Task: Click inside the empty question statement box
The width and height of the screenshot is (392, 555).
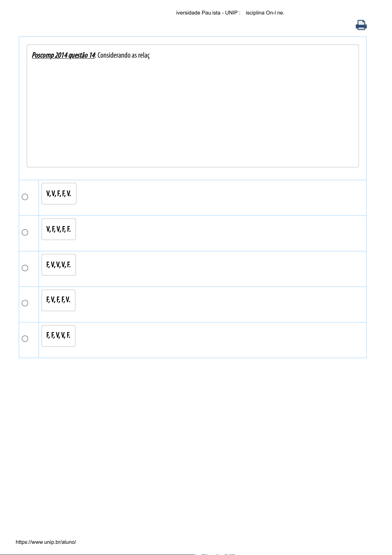Action: (x=193, y=112)
